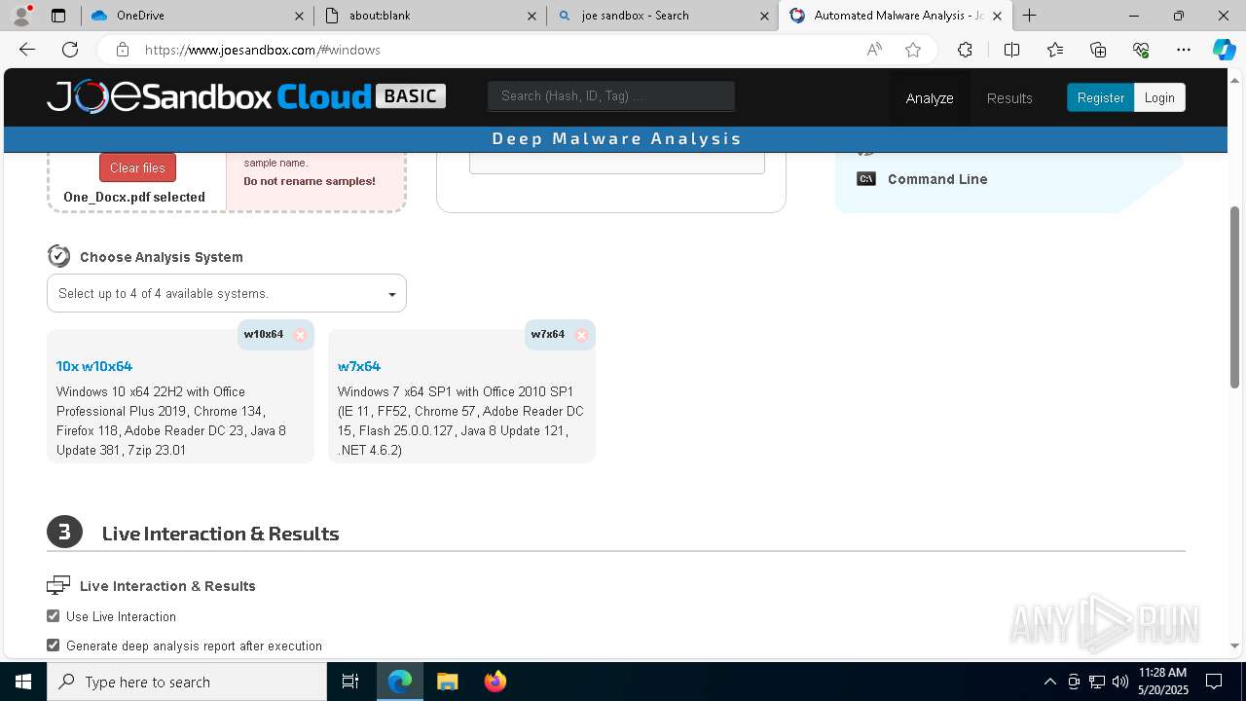
Task: Add page to favorites star icon
Action: 913,50
